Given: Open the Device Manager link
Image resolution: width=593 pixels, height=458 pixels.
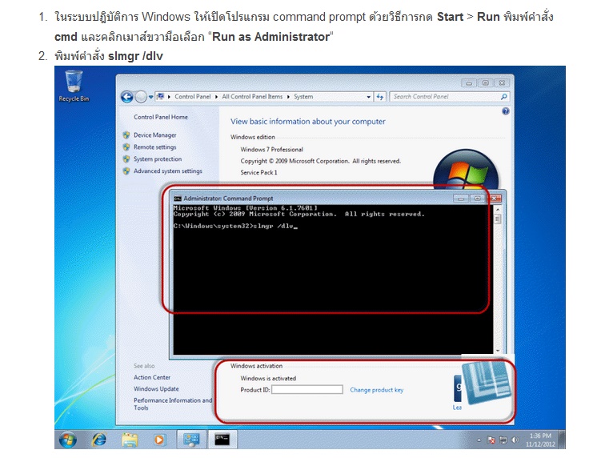Looking at the screenshot, I should click(x=154, y=135).
